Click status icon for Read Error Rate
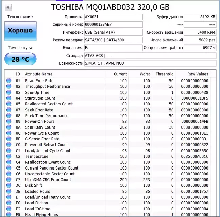This screenshot has height=217, width=220. (x=9, y=81)
